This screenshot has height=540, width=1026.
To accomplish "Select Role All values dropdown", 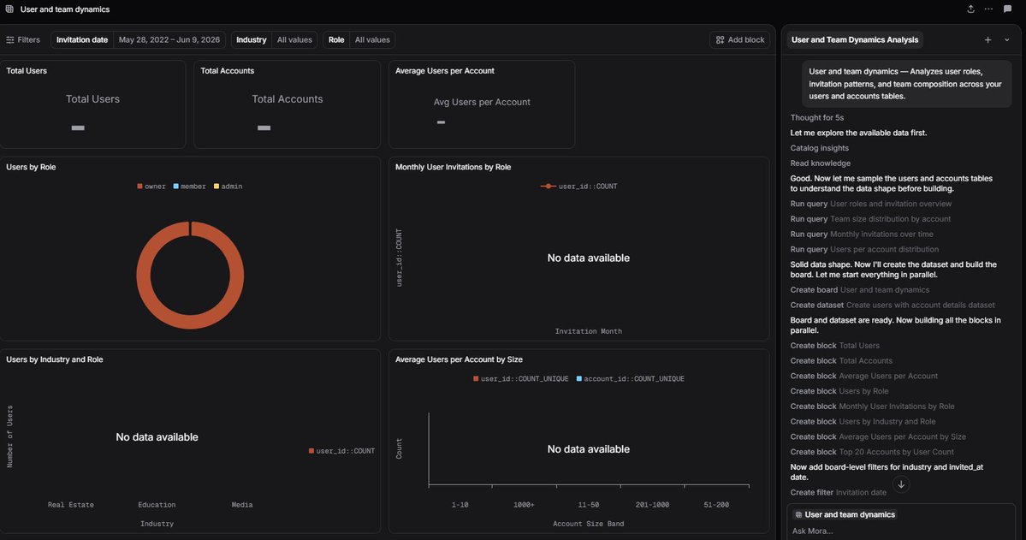I will coord(372,40).
